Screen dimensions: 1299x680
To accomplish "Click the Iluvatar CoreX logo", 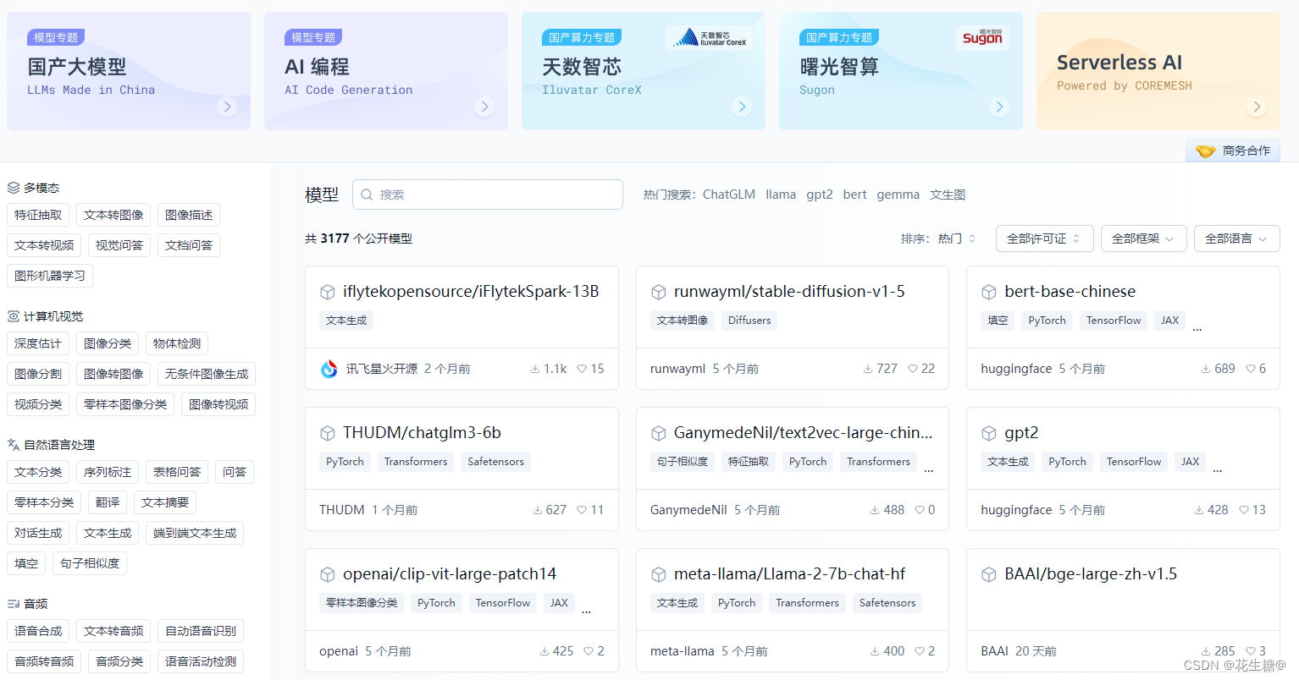I will point(709,37).
